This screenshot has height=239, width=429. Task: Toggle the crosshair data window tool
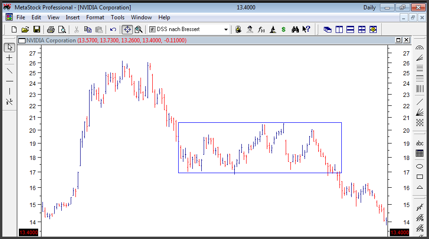click(127, 29)
